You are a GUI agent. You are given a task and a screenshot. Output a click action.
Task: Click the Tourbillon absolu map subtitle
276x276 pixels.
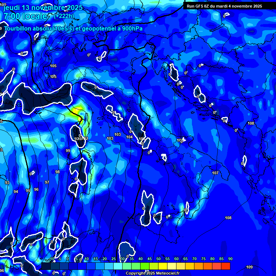[74, 29]
